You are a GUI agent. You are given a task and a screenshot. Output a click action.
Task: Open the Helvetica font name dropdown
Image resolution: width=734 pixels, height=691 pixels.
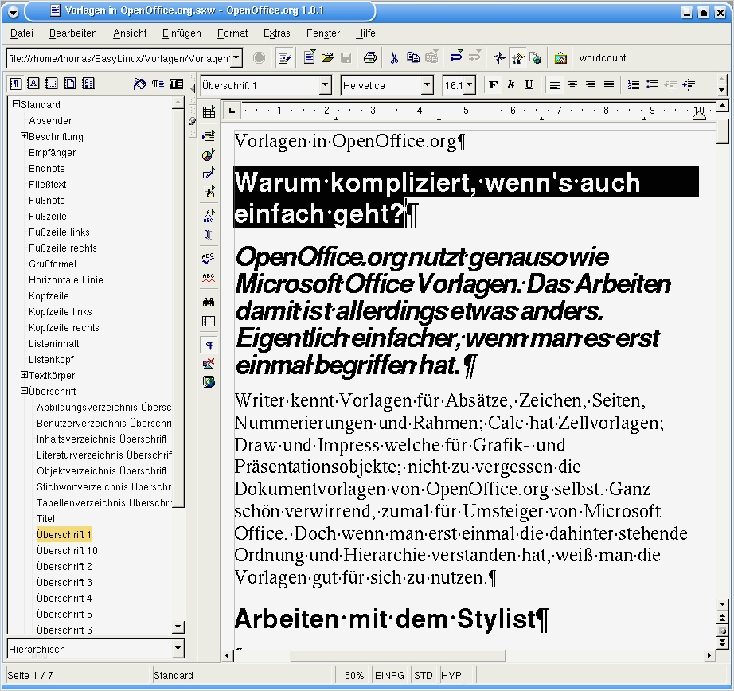point(428,85)
